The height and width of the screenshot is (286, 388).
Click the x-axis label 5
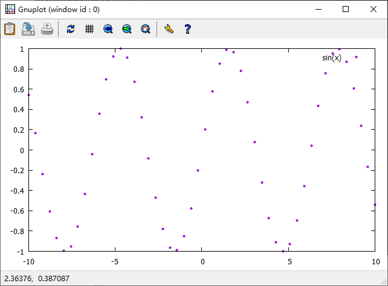[289, 261]
